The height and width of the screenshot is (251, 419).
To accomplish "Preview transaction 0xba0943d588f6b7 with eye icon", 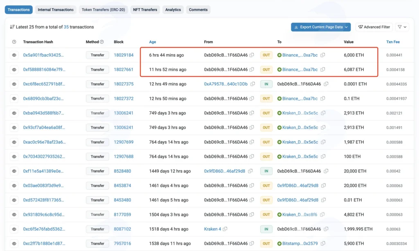I will tap(14, 113).
